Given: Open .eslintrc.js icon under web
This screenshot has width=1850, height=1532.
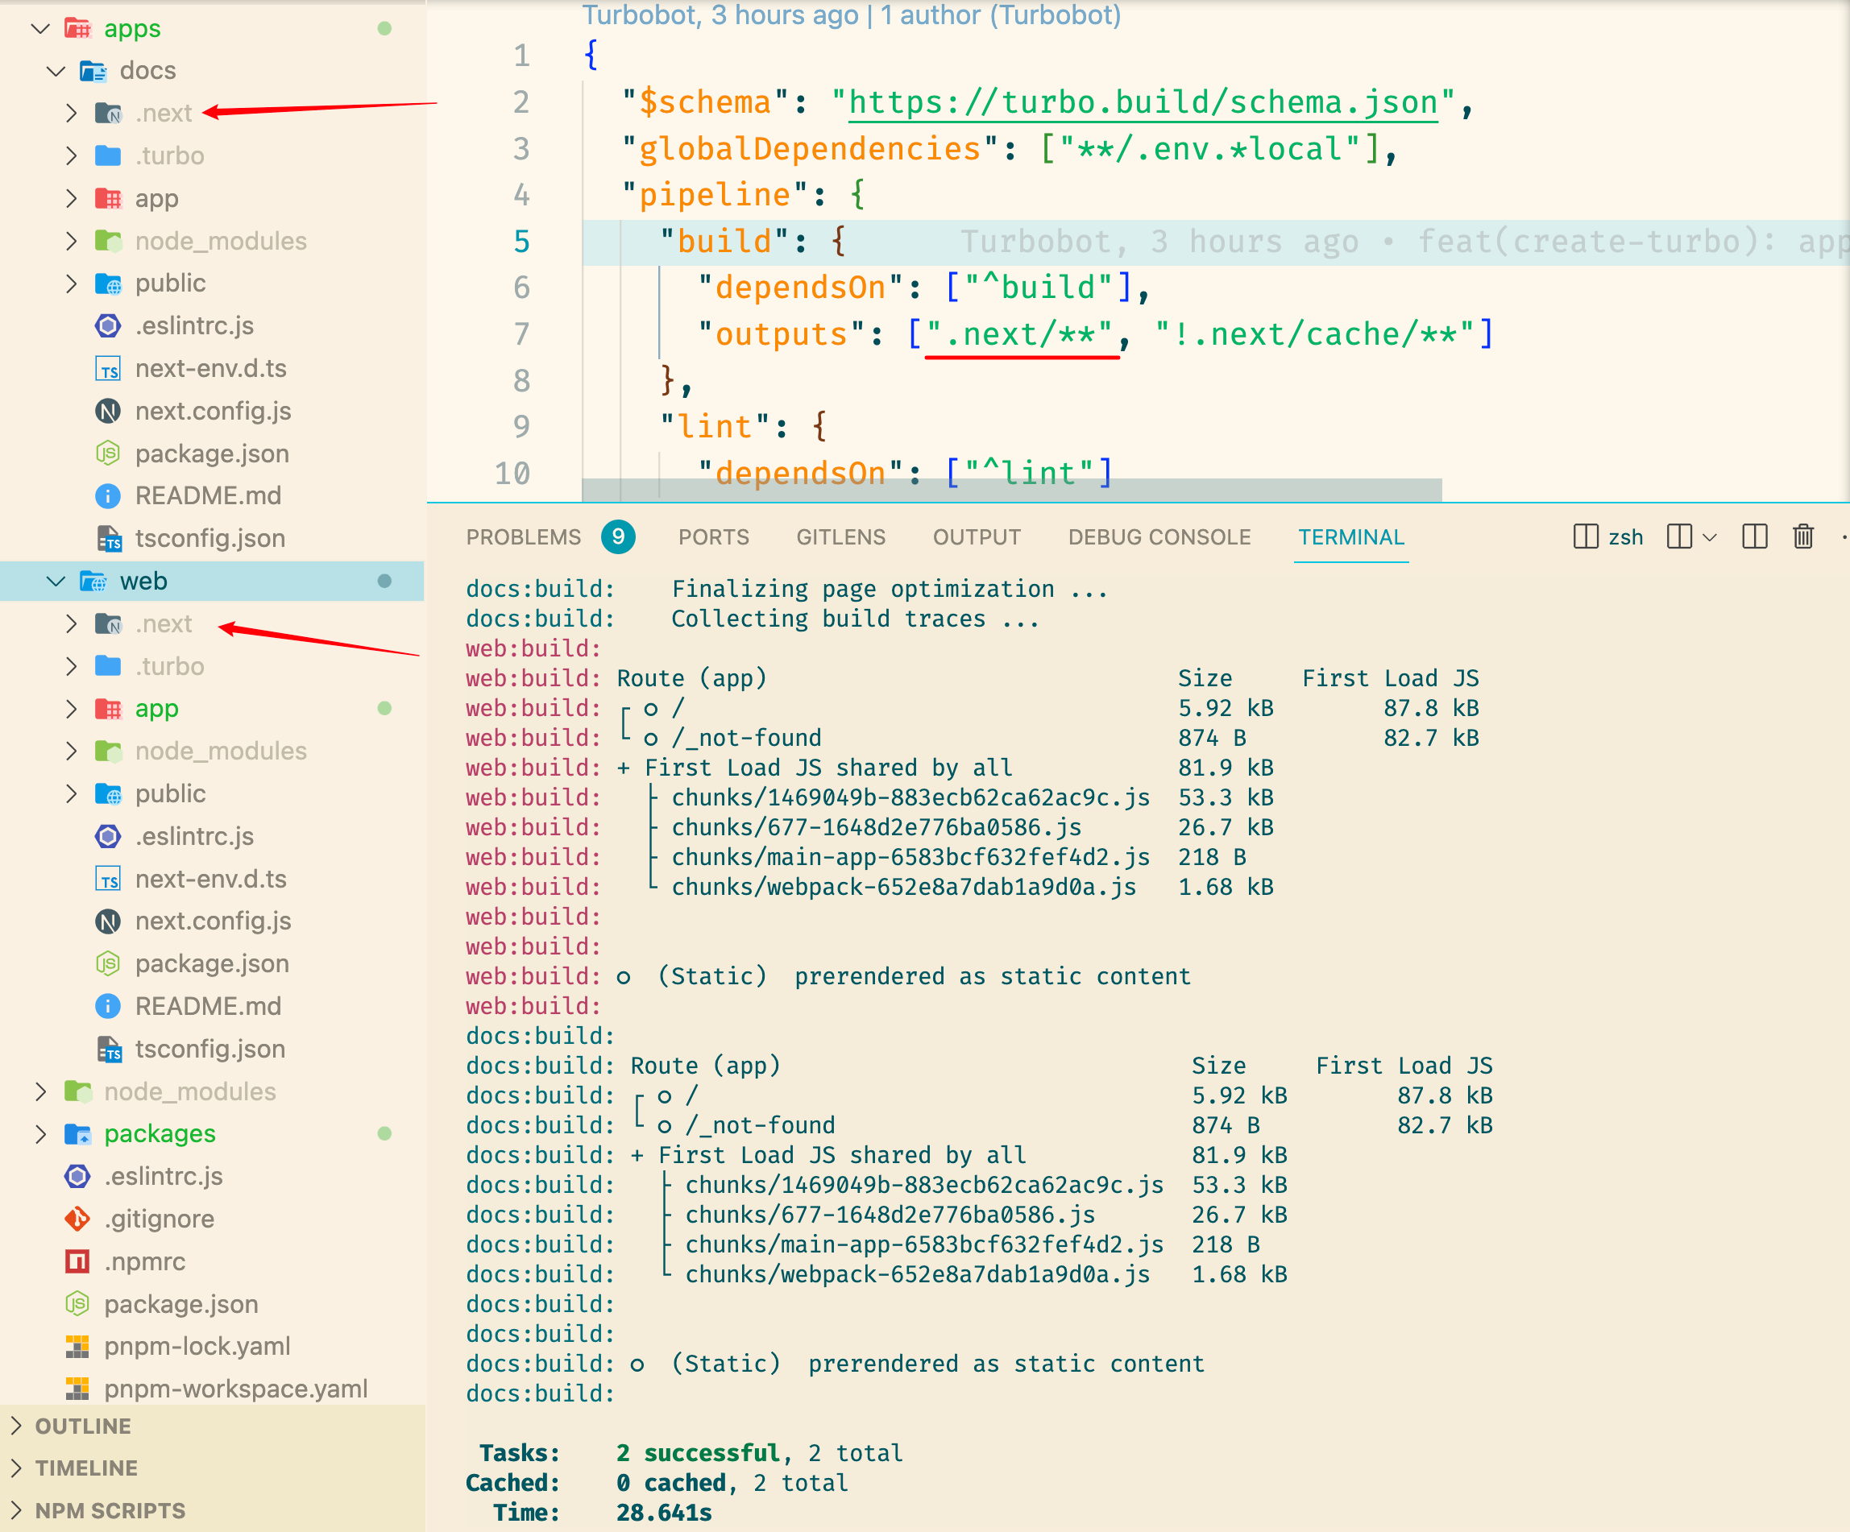Looking at the screenshot, I should point(107,836).
